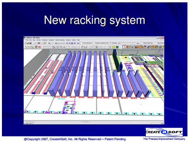The height and width of the screenshot is (144, 189).
Task: Toggle the Compress Animation Time checkbox
Action: (94, 43)
